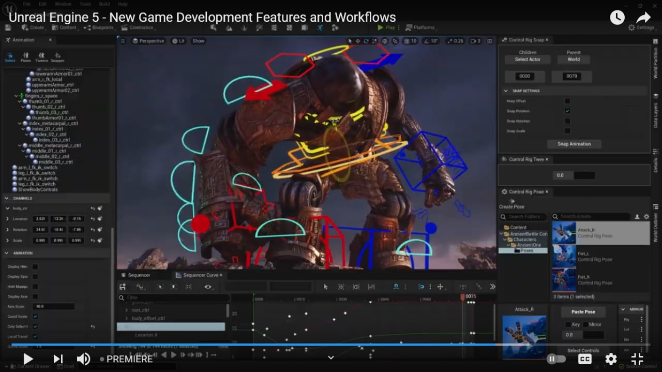Play the YouTube video

(x=28, y=359)
